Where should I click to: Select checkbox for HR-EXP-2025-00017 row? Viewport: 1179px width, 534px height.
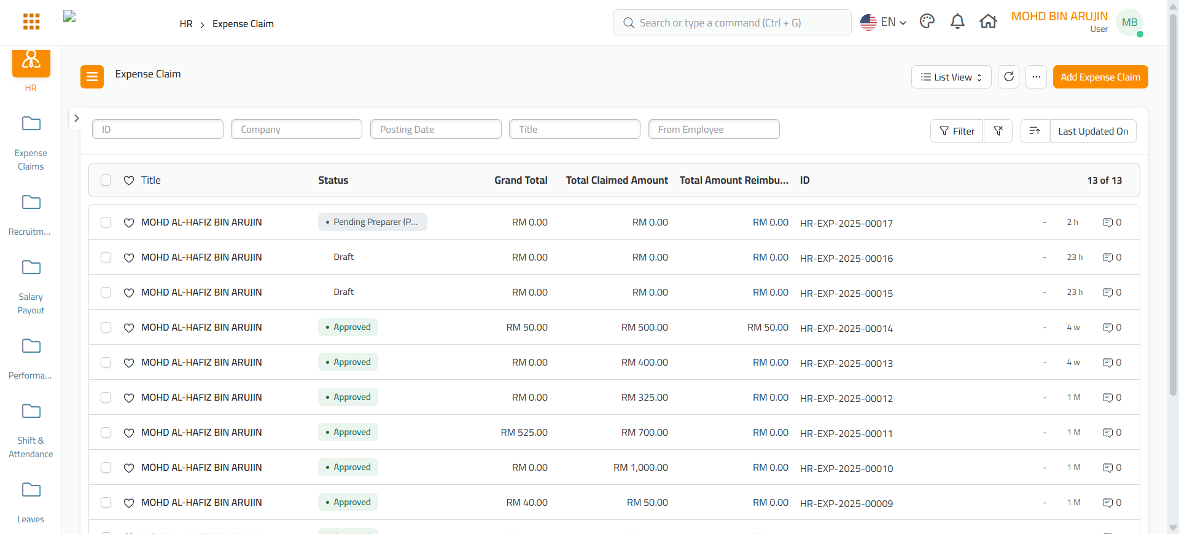[x=106, y=222]
